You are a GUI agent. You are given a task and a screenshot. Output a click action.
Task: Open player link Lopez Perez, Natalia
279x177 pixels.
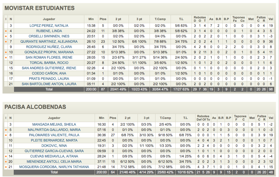(x=49, y=26)
